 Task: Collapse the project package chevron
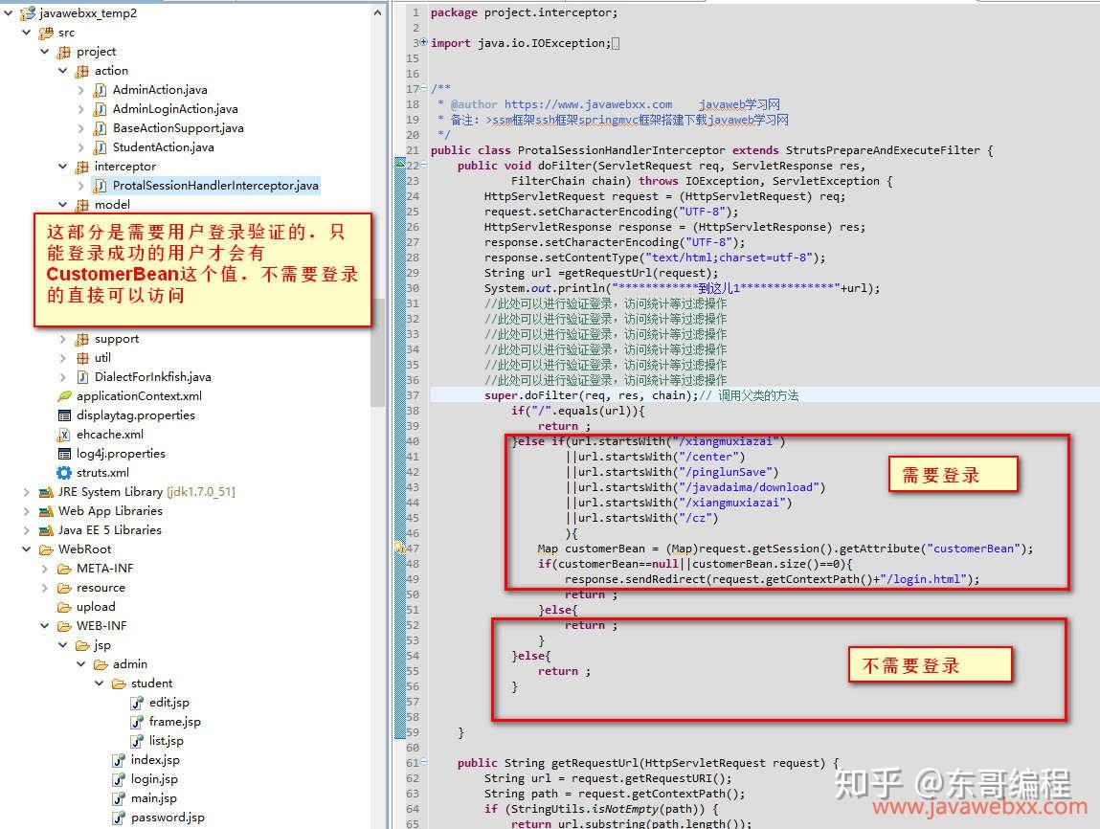point(45,51)
